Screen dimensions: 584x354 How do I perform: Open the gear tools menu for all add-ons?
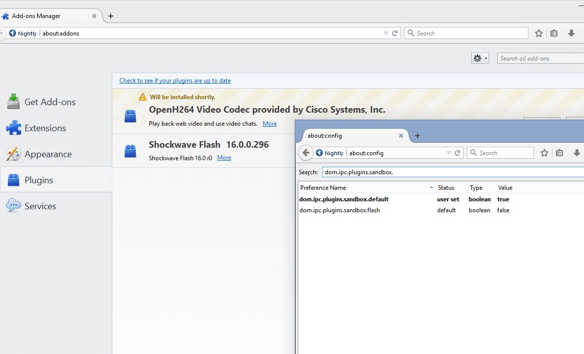coord(480,58)
